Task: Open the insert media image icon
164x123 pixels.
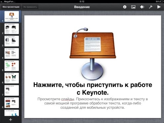Action: (133, 7)
